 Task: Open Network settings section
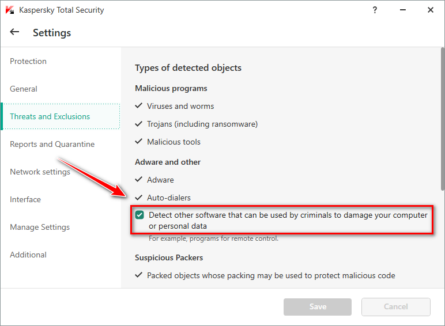coord(40,172)
